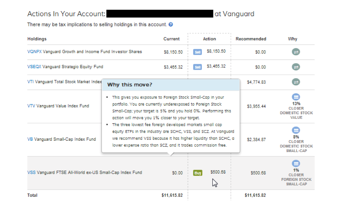Click the Why swap icon for VSEQX
Screen dimensions: 340x211
(296, 67)
